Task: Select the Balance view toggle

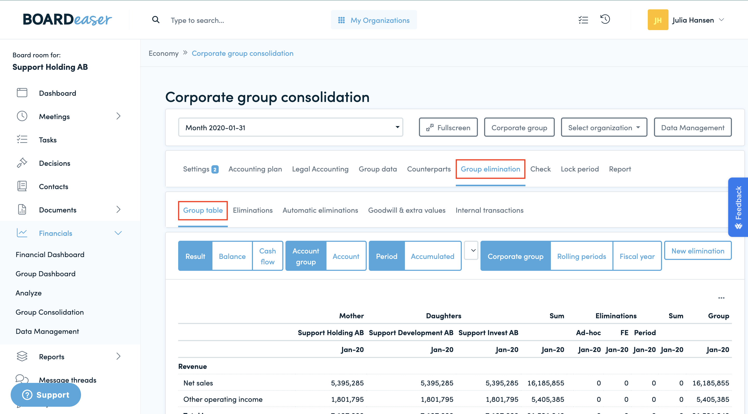Action: pyautogui.click(x=232, y=256)
